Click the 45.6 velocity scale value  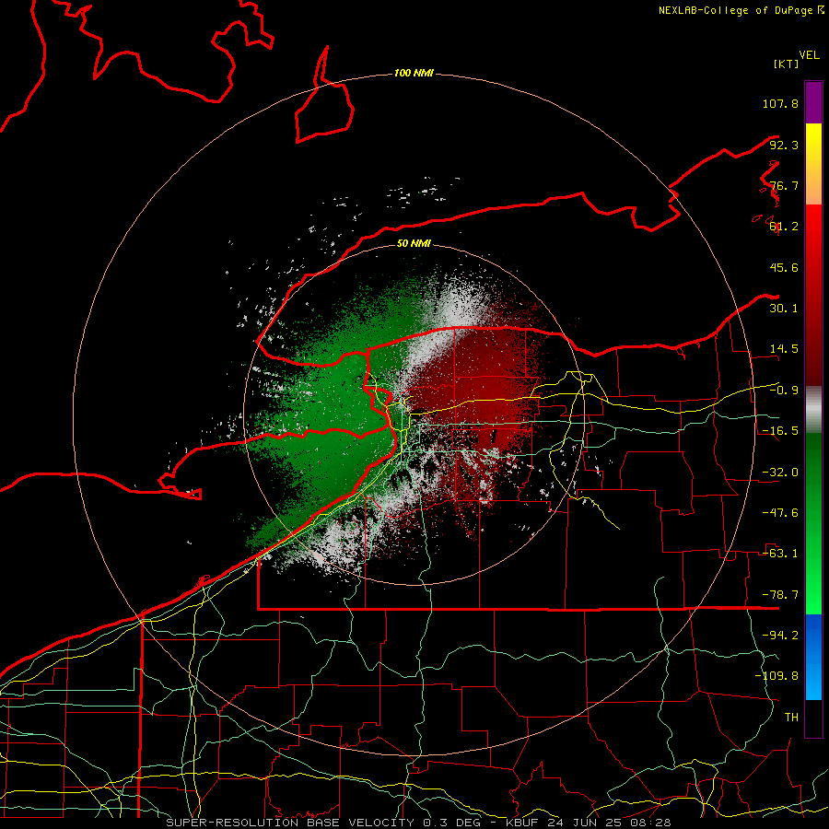pyautogui.click(x=784, y=267)
